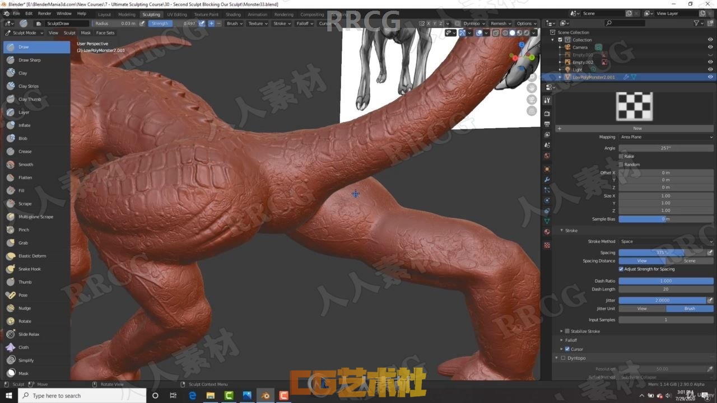Screen dimensions: 717x403
Task: Toggle the Stabilize Stroke checkbox
Action: [x=567, y=331]
